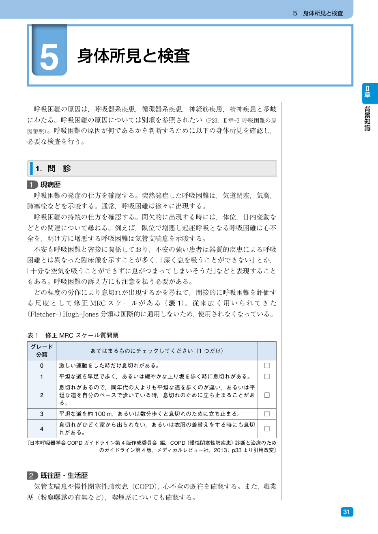
Task: Tick the grade 4 checkbox
Action: click(x=267, y=428)
